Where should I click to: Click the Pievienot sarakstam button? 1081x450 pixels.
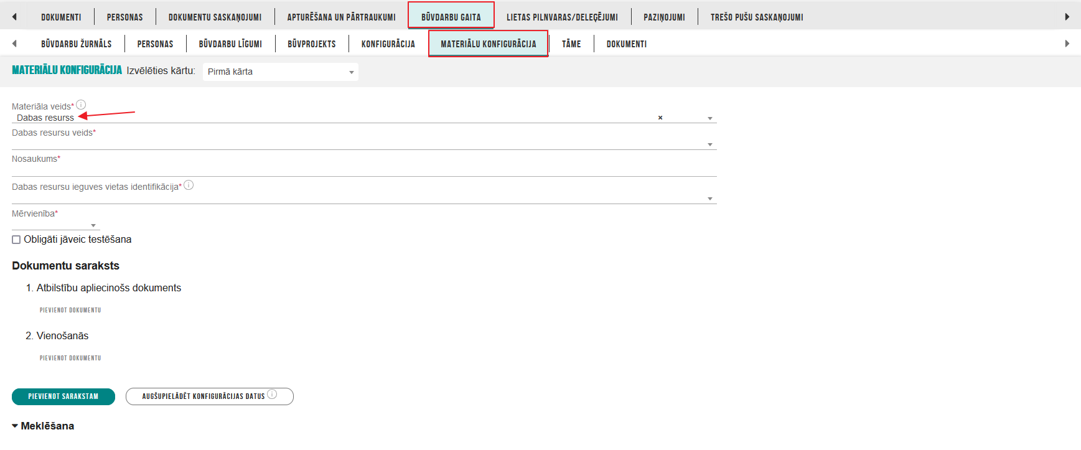click(63, 396)
